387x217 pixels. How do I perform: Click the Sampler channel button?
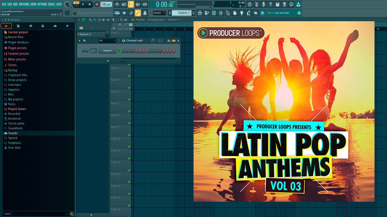[x=107, y=51]
